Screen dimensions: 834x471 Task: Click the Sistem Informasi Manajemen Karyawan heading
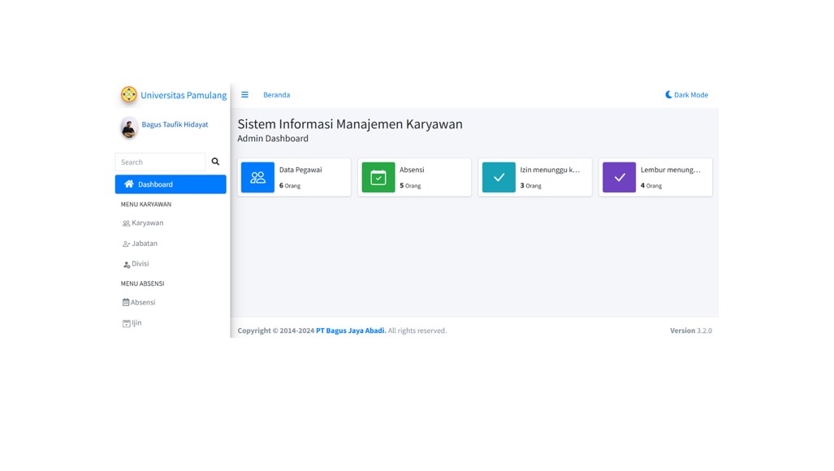point(350,124)
